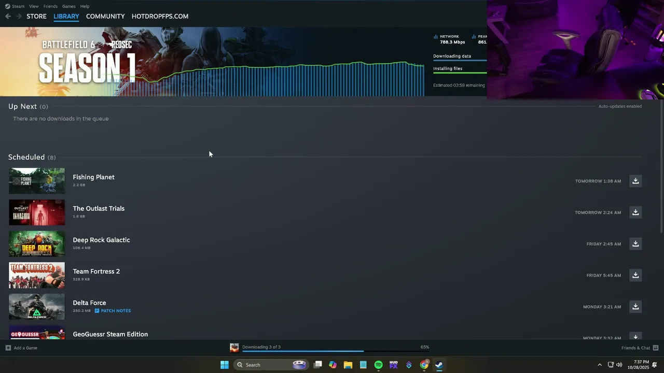Screen dimensions: 664x373
Task: Click the Downloading 3 of 3 progress bar
Action: [x=336, y=351]
